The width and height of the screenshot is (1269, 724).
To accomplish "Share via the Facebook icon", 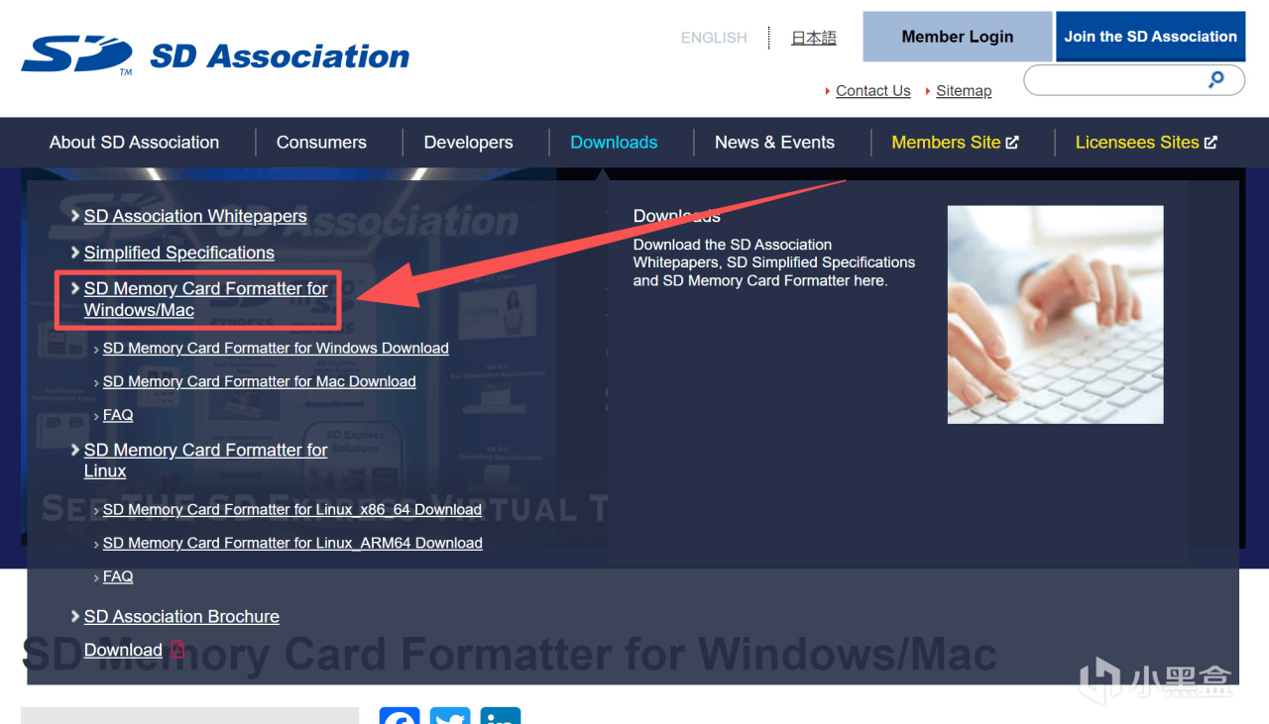I will (400, 715).
